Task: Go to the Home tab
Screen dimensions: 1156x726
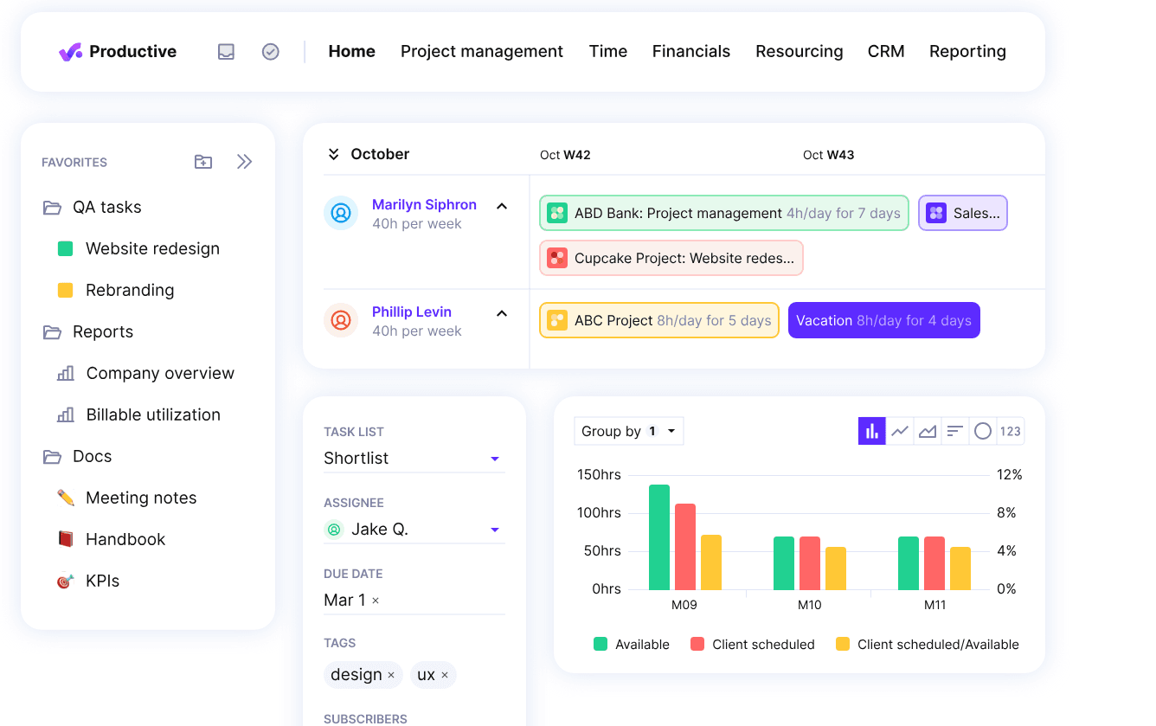Action: click(352, 52)
